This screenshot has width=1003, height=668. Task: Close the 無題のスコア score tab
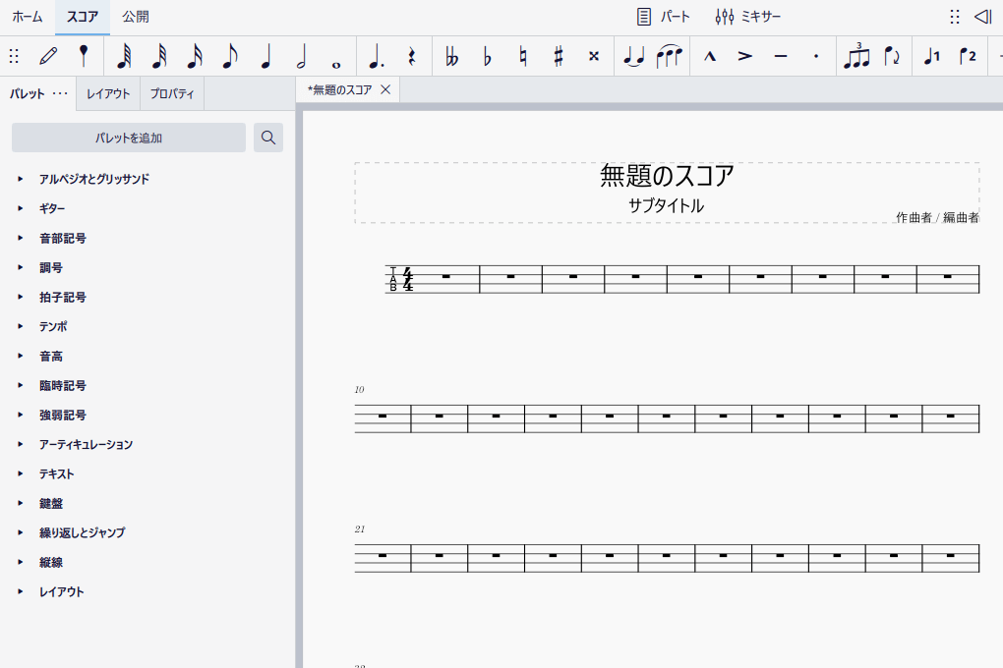point(385,89)
